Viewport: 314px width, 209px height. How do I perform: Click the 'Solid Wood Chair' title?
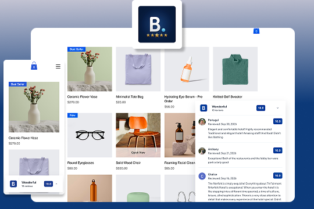tap(128, 163)
